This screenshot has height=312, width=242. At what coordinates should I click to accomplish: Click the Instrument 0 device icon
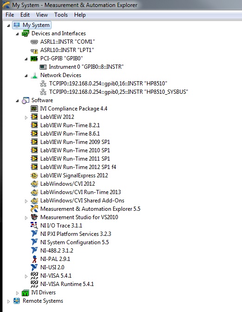coord(43,67)
